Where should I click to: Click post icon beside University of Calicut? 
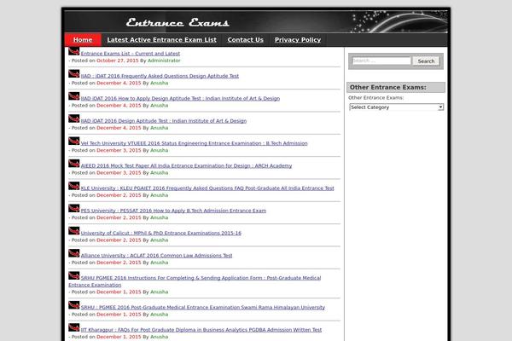point(74,231)
